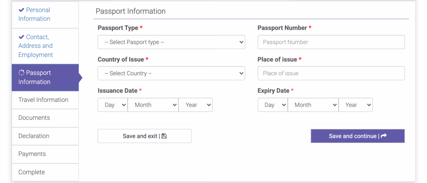Focus the Passport Number field
The height and width of the screenshot is (183, 427).
331,42
